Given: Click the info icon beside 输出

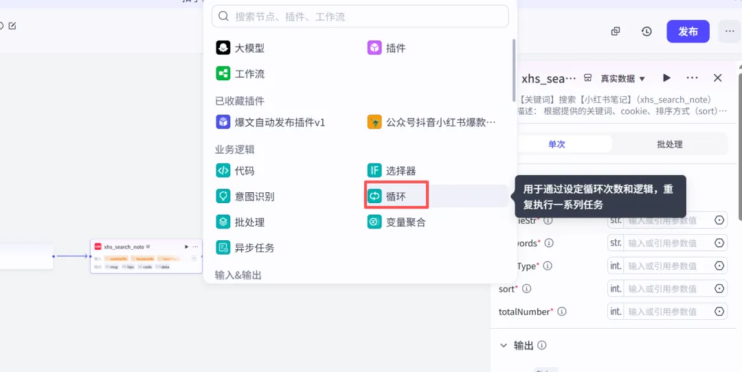Looking at the screenshot, I should [542, 345].
